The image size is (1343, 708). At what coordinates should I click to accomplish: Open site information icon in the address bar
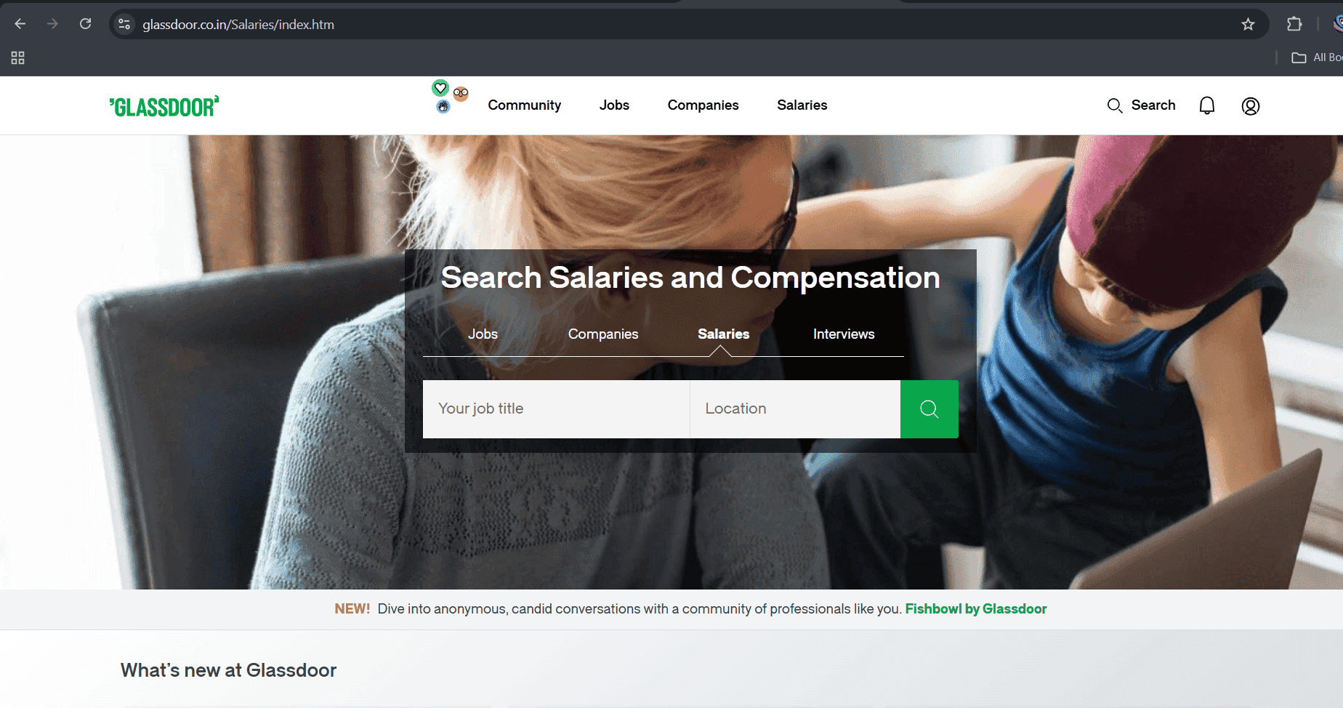tap(124, 24)
